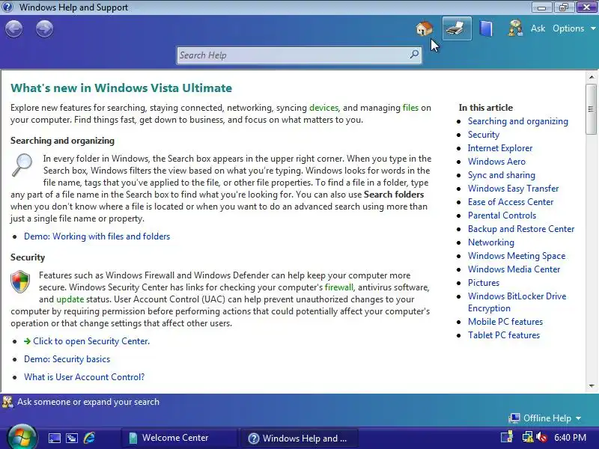Open the Offline Help dropdown

coord(545,418)
